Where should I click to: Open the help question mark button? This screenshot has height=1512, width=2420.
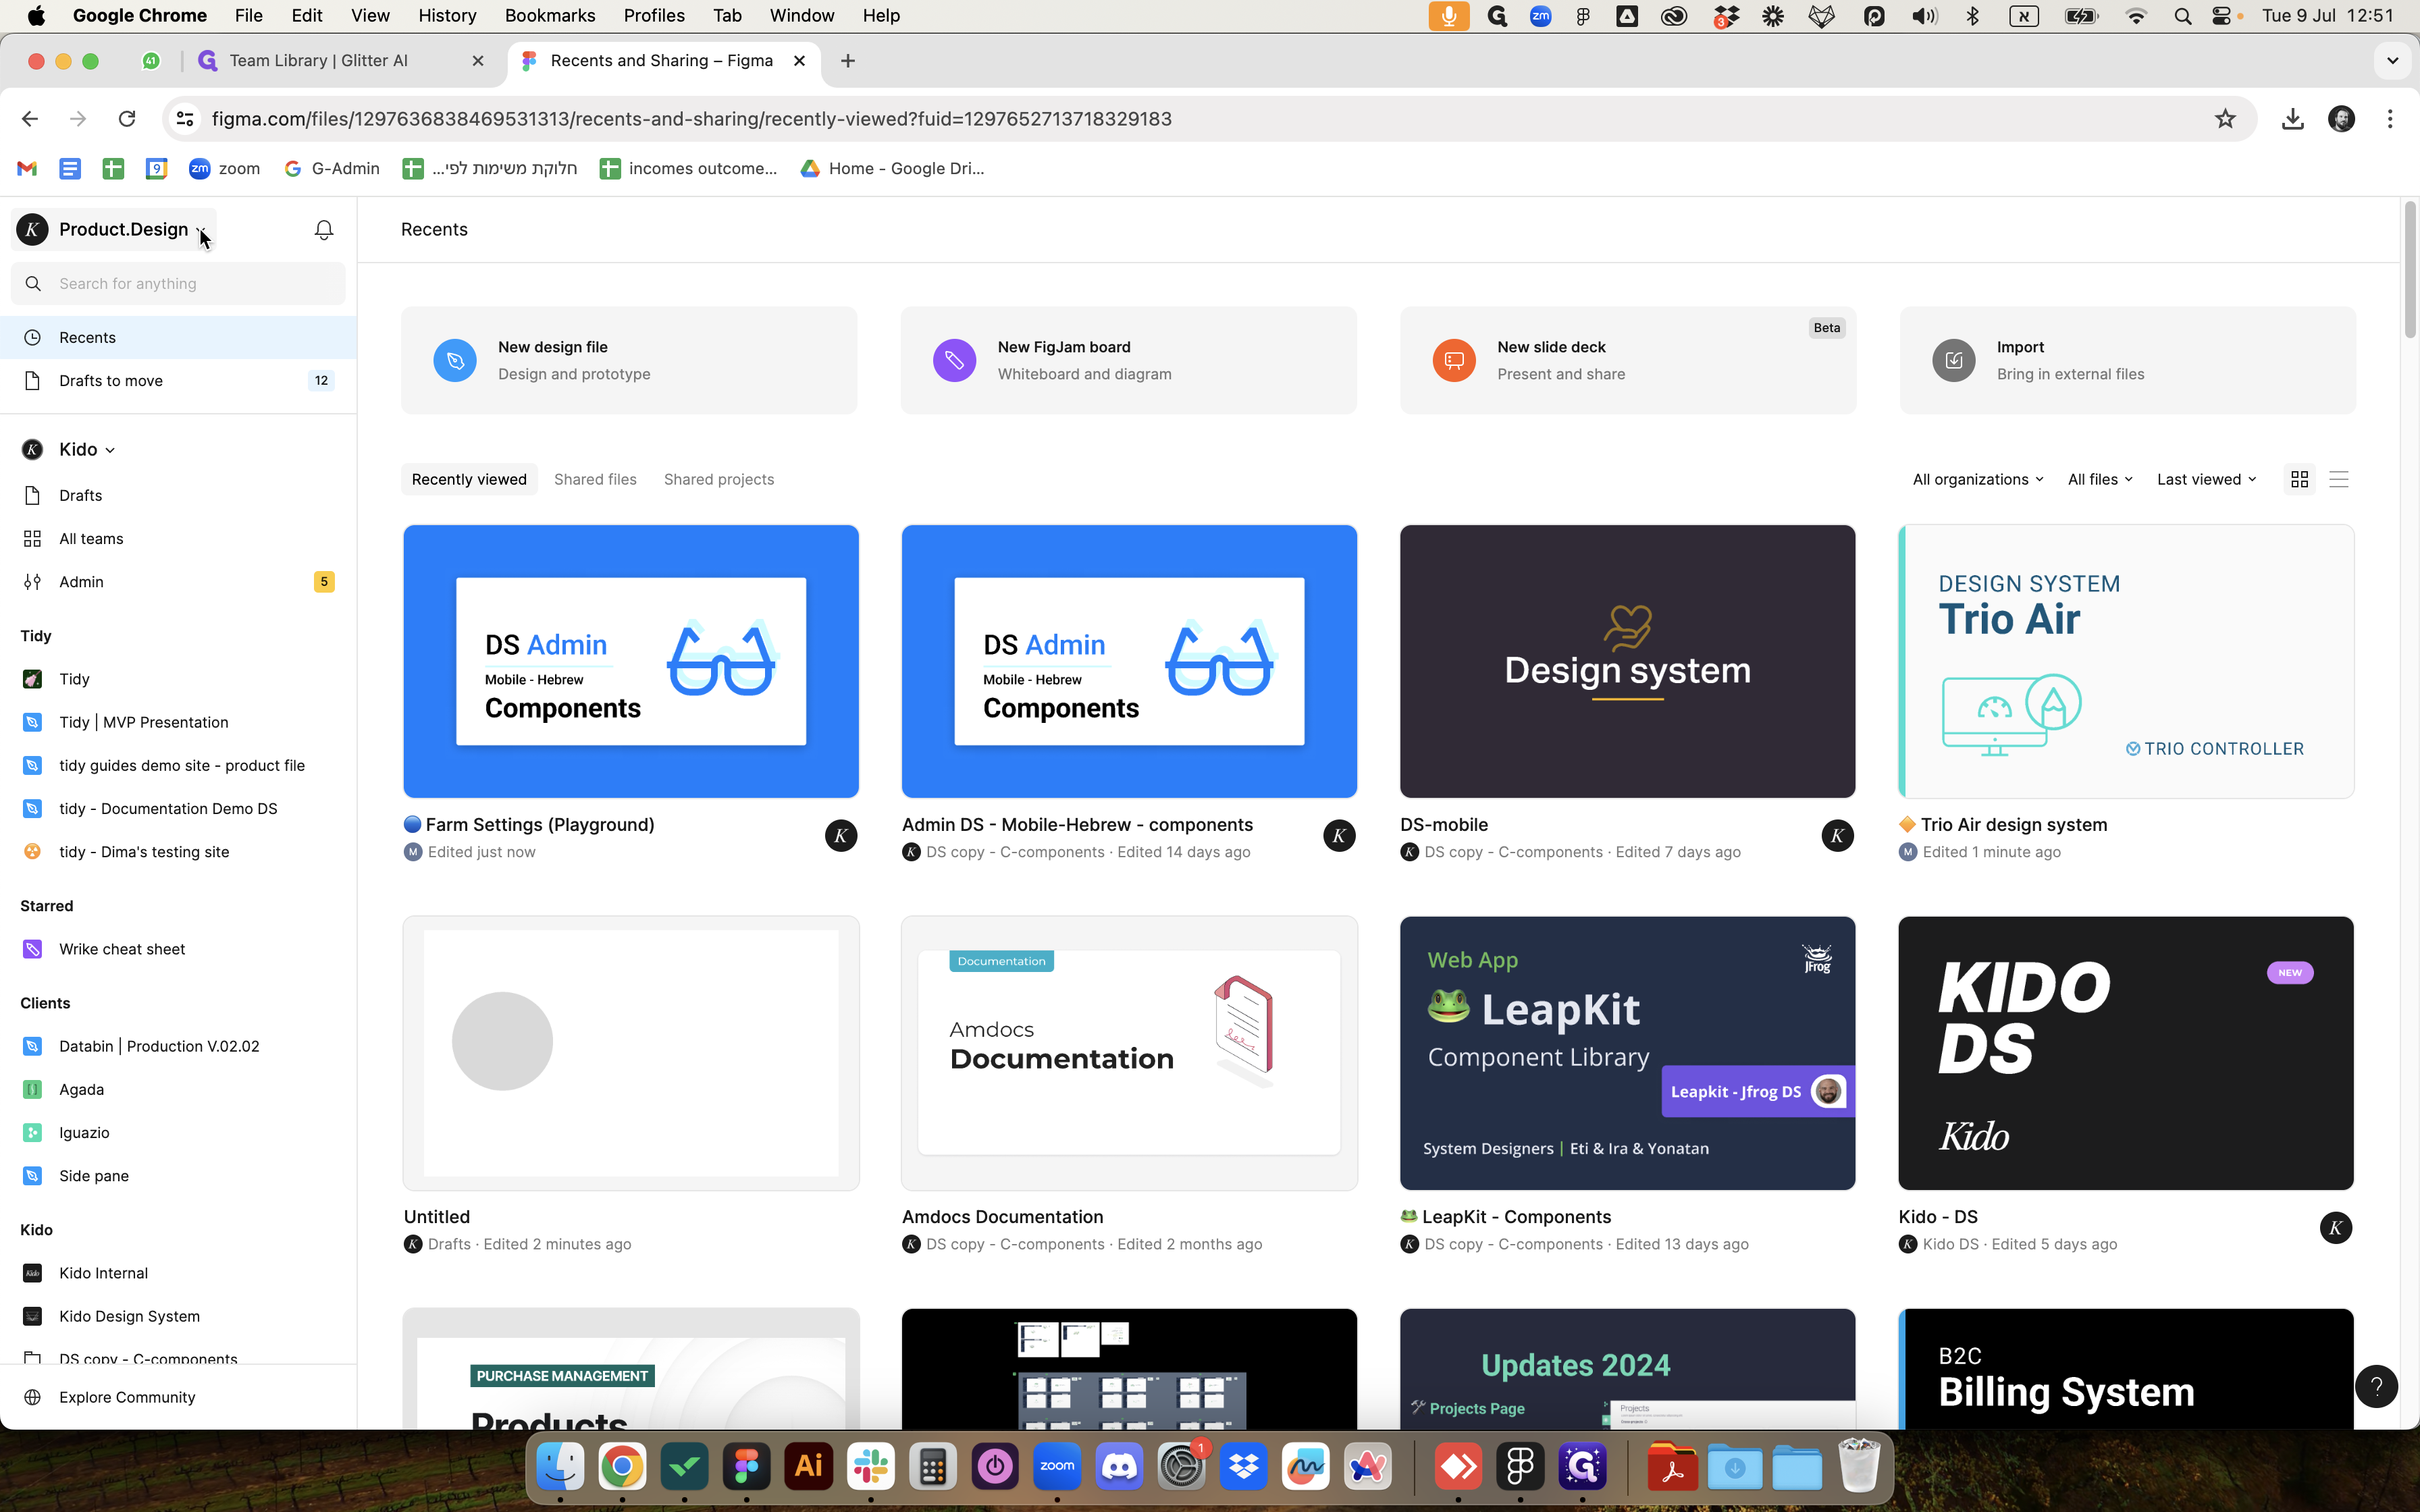[2376, 1386]
